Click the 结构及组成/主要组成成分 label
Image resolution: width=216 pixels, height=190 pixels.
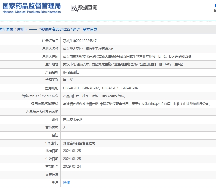coord(40,96)
